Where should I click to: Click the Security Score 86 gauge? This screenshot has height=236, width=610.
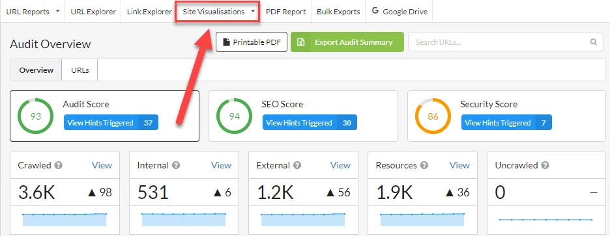click(x=433, y=116)
